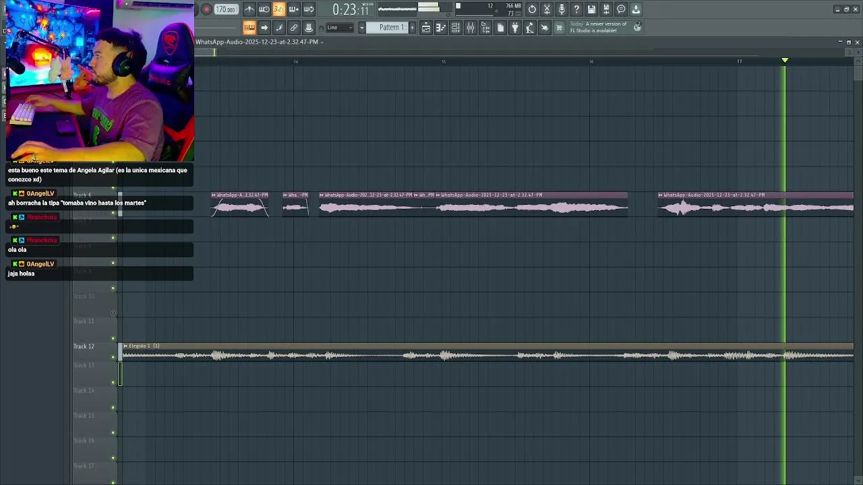Open the piano roll view icon
The height and width of the screenshot is (485, 863).
pos(441,28)
